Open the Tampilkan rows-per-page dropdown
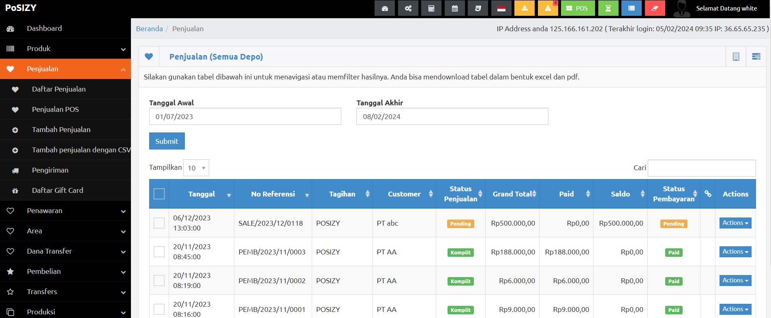 (x=196, y=168)
